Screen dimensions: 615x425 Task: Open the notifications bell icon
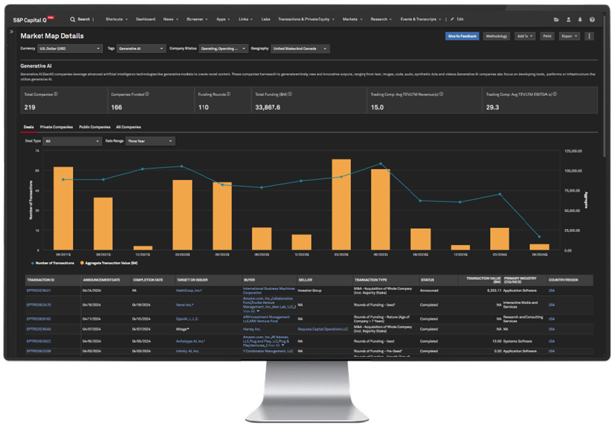(580, 20)
